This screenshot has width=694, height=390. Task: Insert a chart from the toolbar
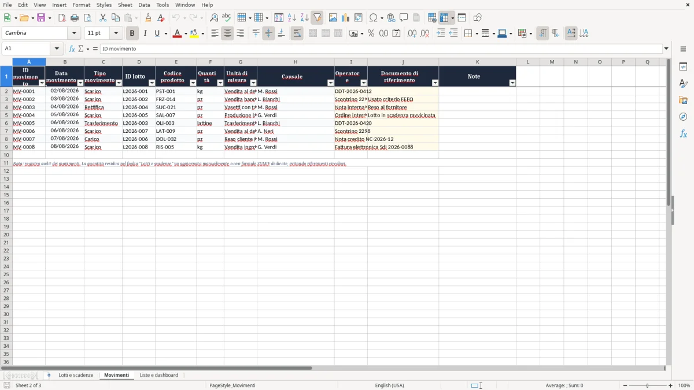click(346, 18)
